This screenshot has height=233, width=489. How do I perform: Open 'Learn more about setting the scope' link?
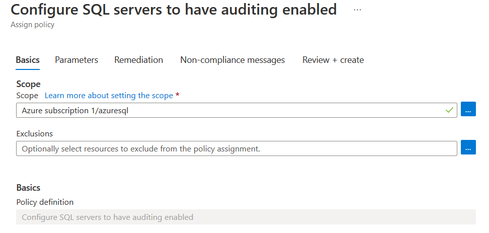[x=109, y=96]
